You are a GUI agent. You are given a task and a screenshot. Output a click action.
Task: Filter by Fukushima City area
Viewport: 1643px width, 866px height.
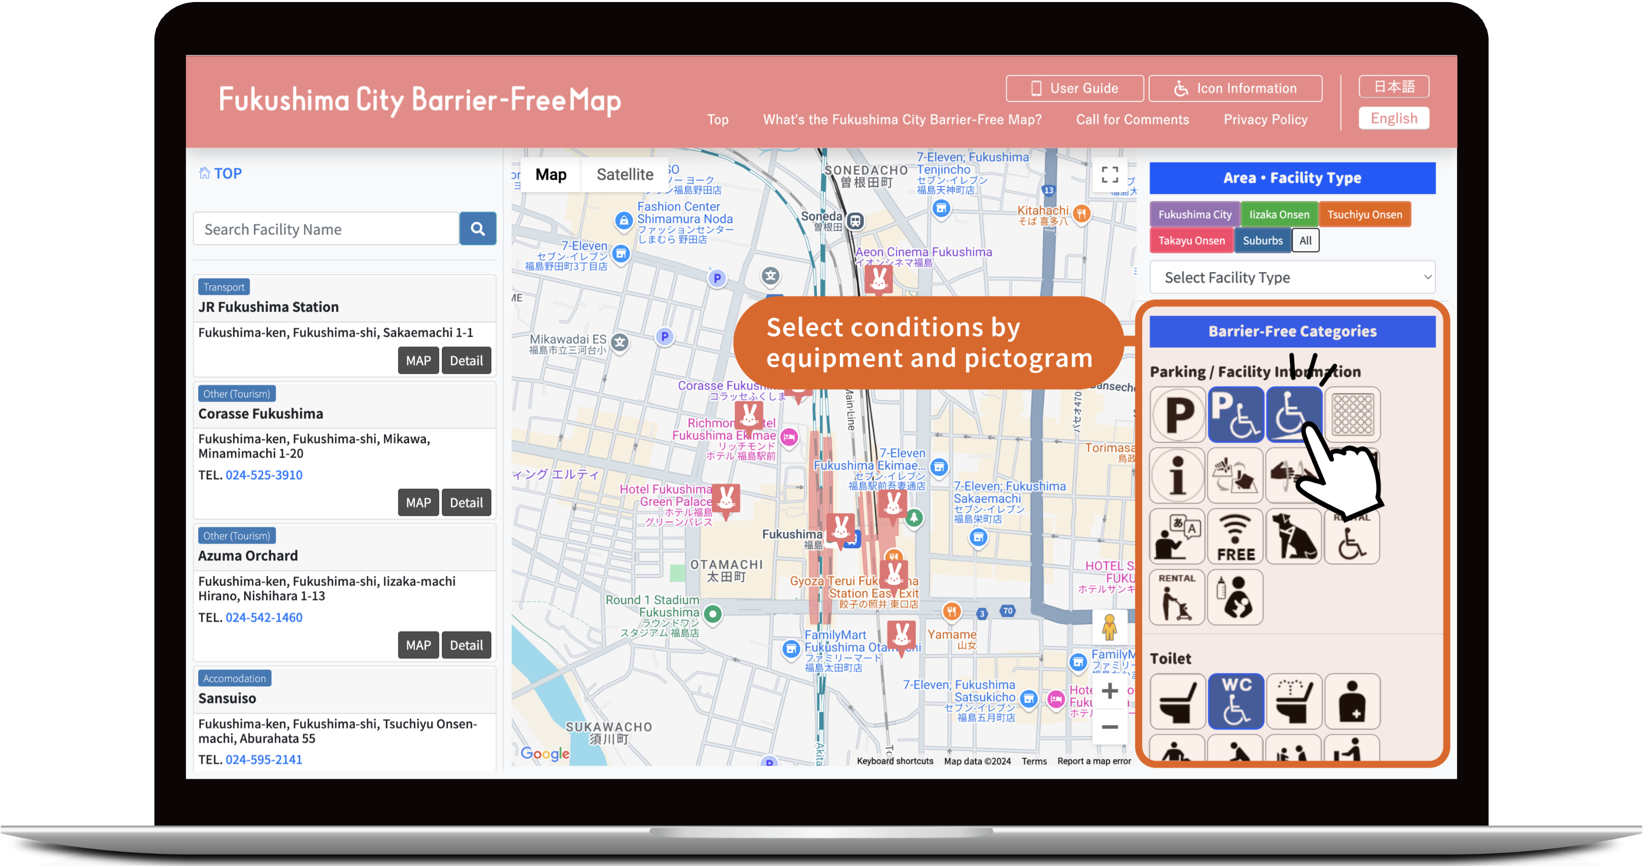[1195, 214]
